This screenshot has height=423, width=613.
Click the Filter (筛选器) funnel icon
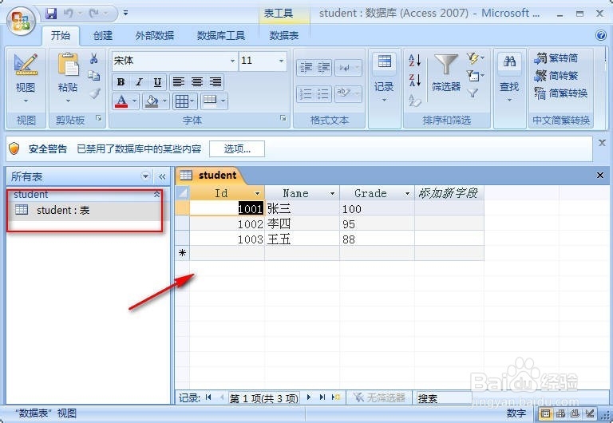click(x=446, y=65)
